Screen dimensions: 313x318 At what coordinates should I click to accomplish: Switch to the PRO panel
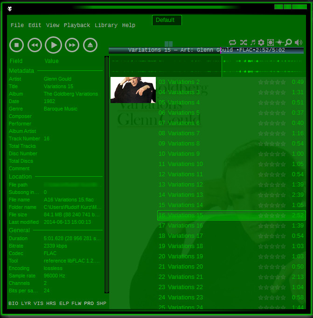click(89, 303)
